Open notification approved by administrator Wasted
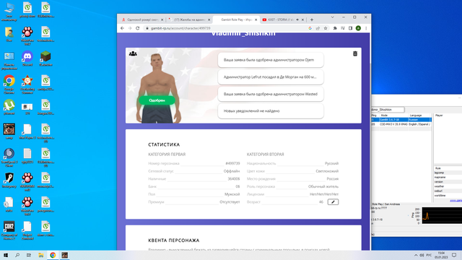The height and width of the screenshot is (260, 462). [271, 94]
